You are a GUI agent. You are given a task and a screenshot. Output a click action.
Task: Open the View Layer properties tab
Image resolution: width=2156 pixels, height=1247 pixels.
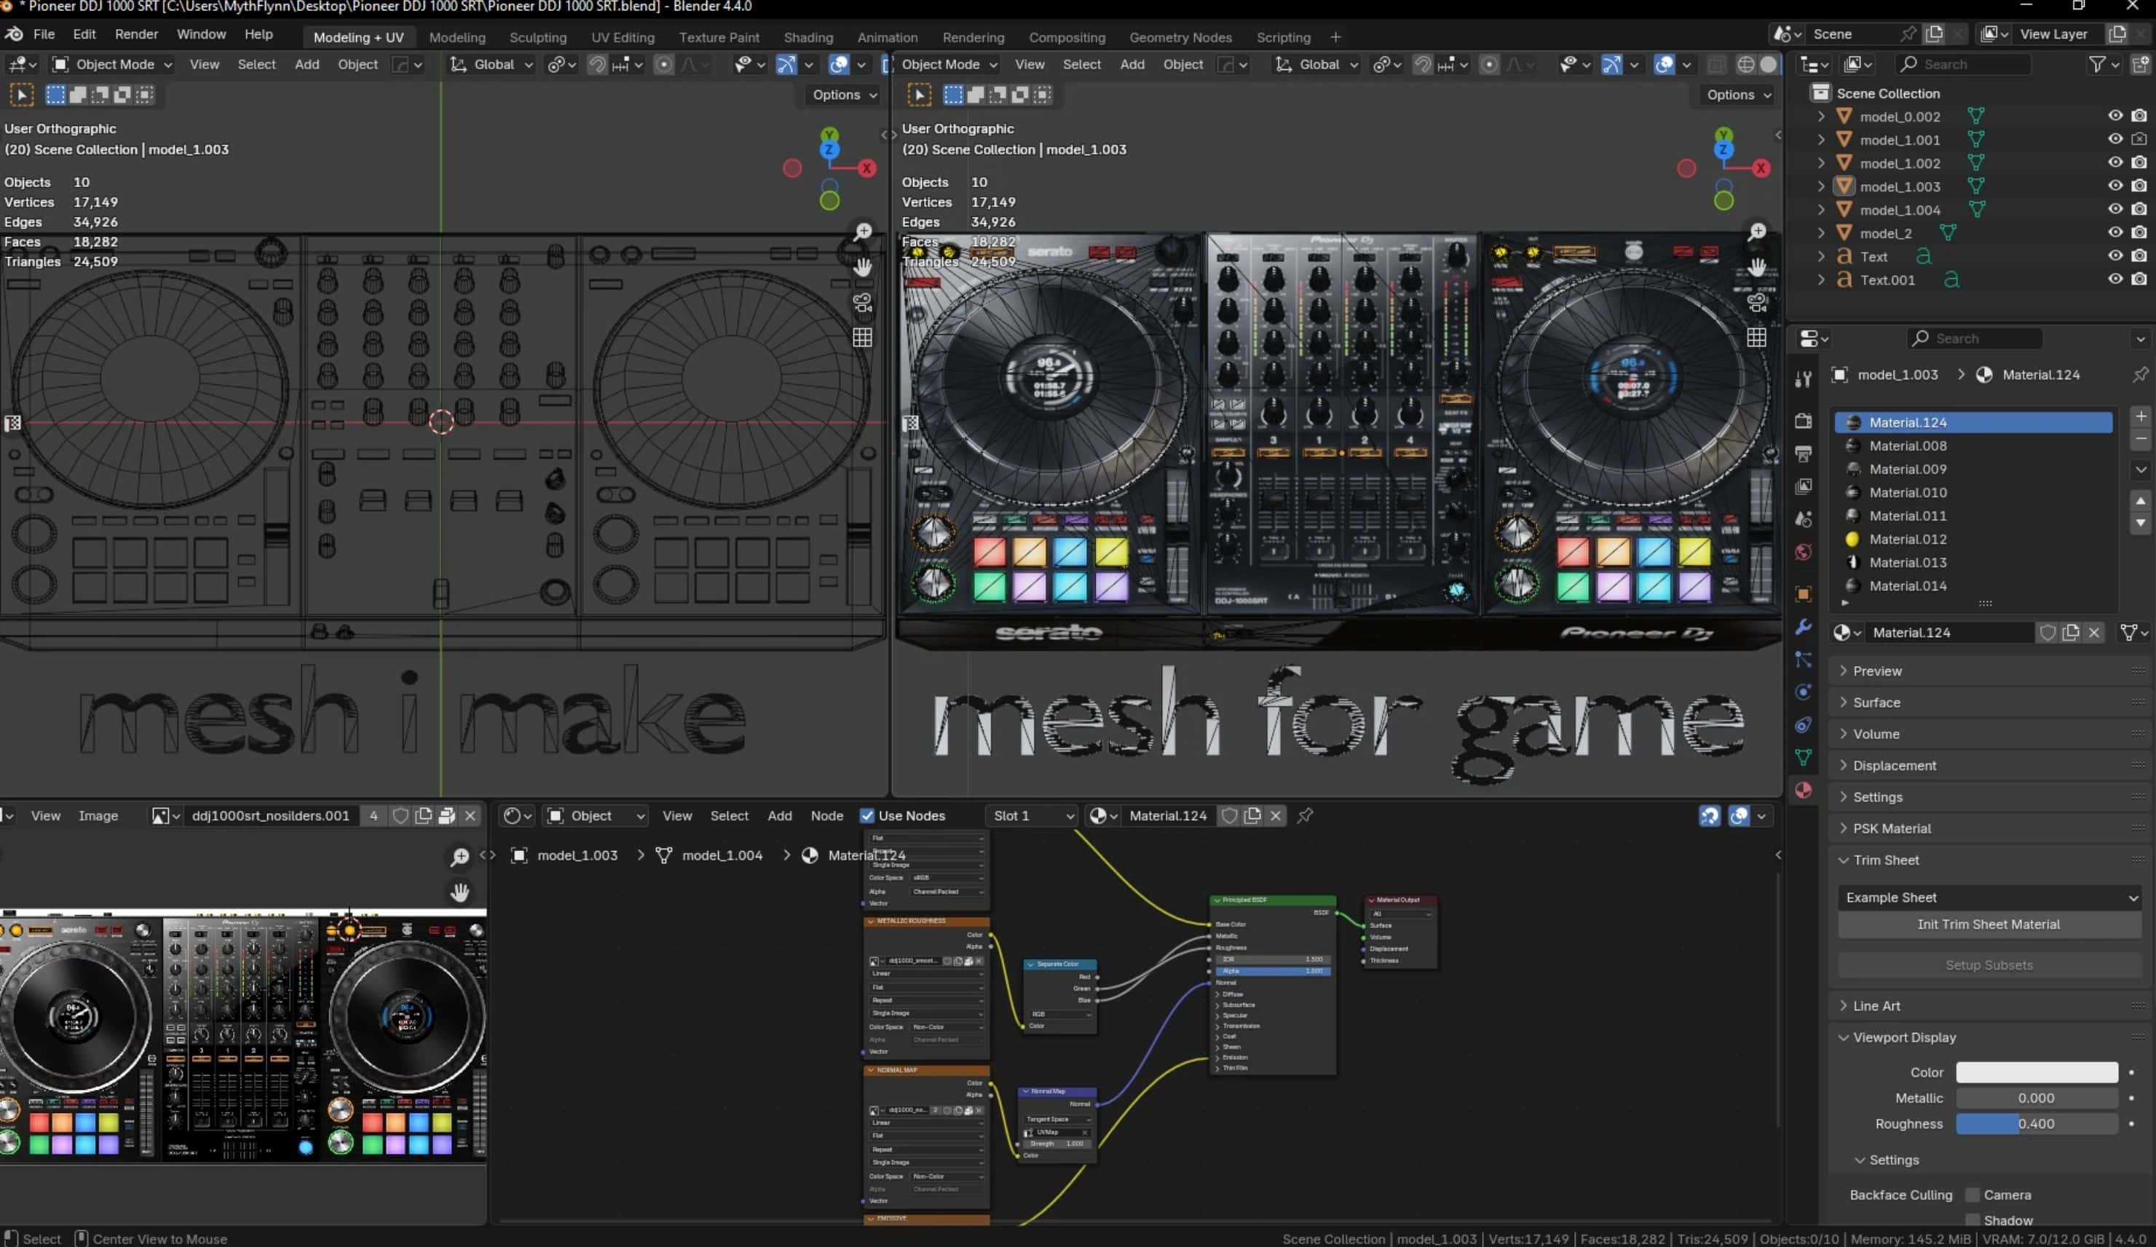tap(1804, 486)
